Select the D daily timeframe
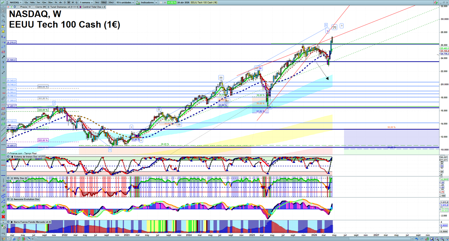The image size is (449, 241). [x=65, y=3]
